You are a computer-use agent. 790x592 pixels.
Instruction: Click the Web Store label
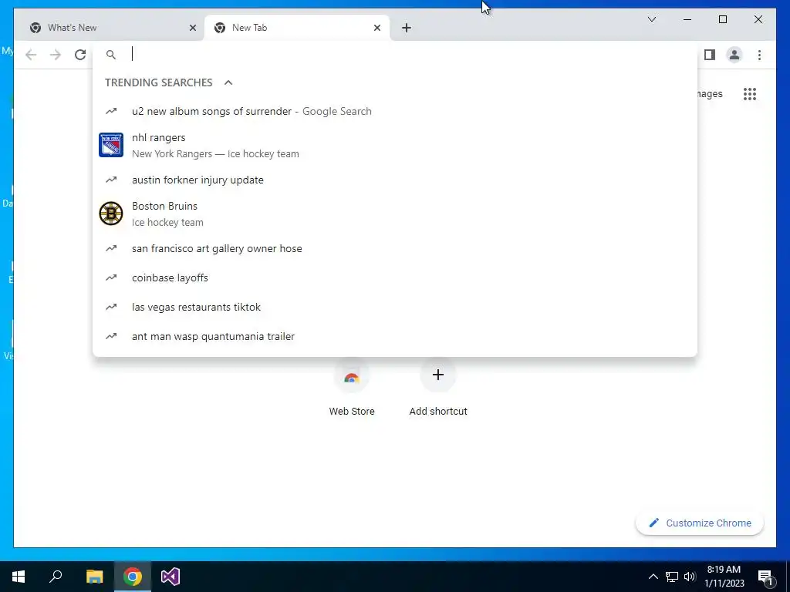coord(352,412)
